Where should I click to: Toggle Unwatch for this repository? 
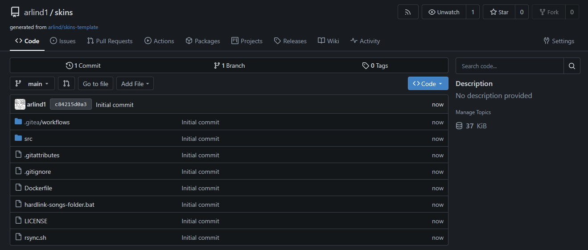click(444, 12)
